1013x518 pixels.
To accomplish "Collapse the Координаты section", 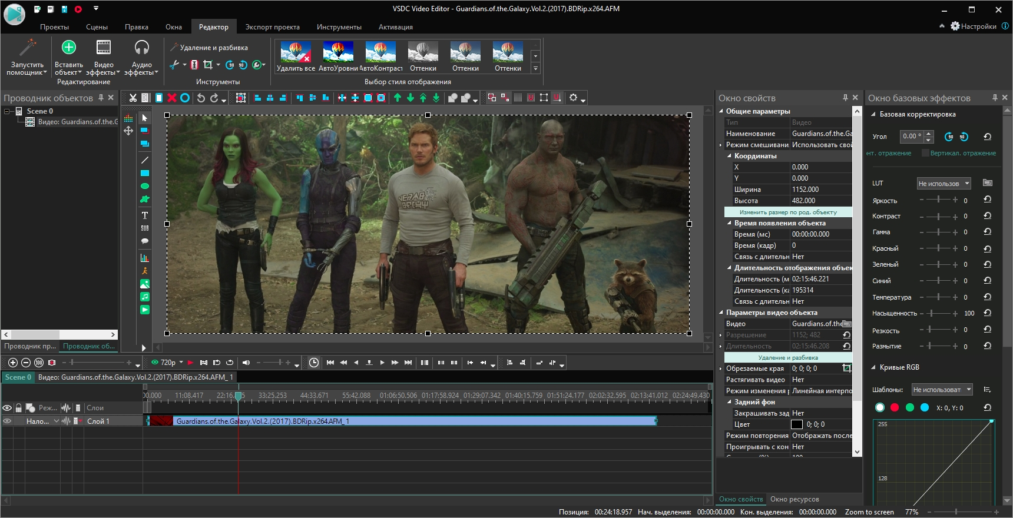I will click(x=729, y=156).
